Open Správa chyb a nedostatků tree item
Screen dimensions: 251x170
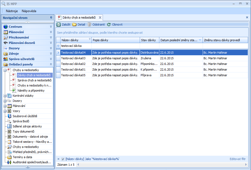tap(34, 80)
